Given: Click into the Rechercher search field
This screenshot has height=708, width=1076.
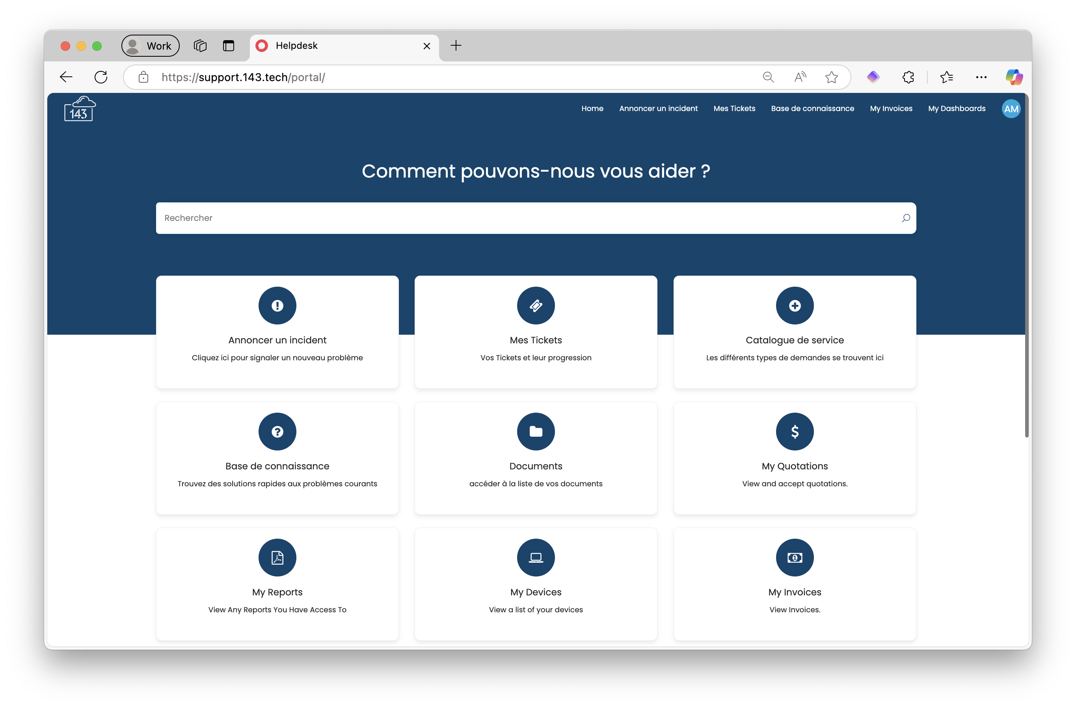Looking at the screenshot, I should (520, 218).
